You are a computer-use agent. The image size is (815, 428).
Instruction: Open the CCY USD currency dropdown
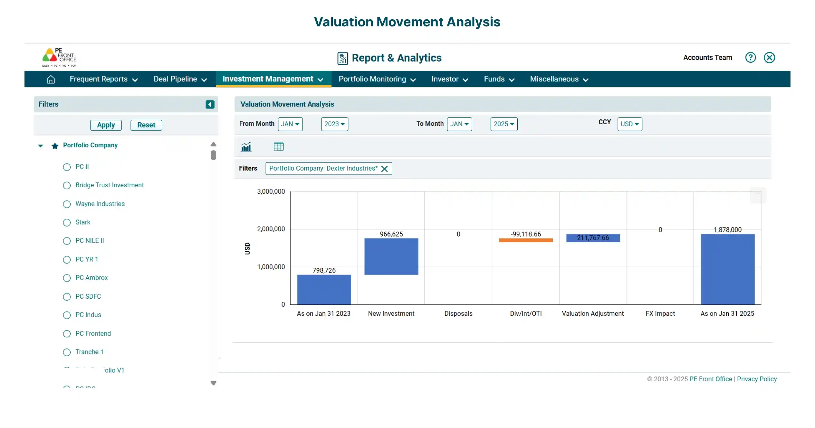tap(630, 124)
